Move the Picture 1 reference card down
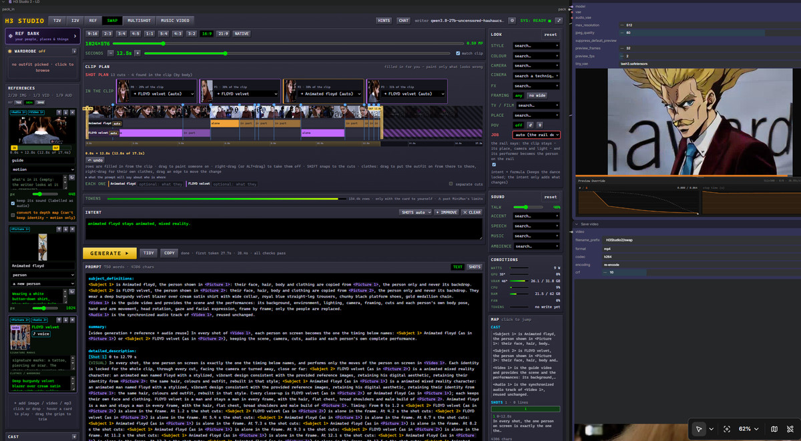Viewport: 801px width, 441px height. coord(65,229)
